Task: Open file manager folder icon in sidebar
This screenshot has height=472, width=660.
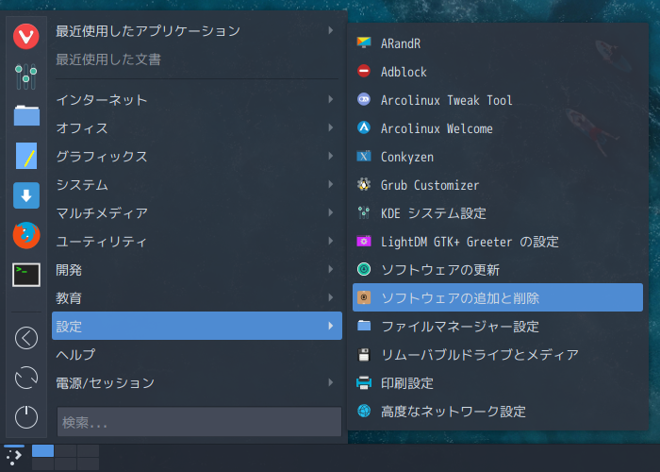Action: click(26, 115)
